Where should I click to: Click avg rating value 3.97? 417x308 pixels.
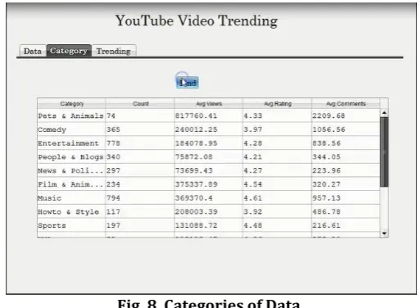(253, 129)
